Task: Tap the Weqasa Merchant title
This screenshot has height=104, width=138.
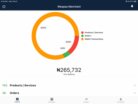Action: (x=69, y=7)
